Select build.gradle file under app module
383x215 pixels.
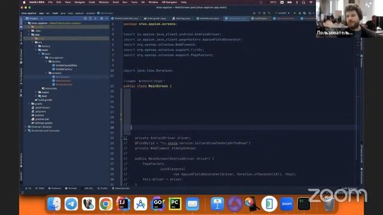[44, 100]
